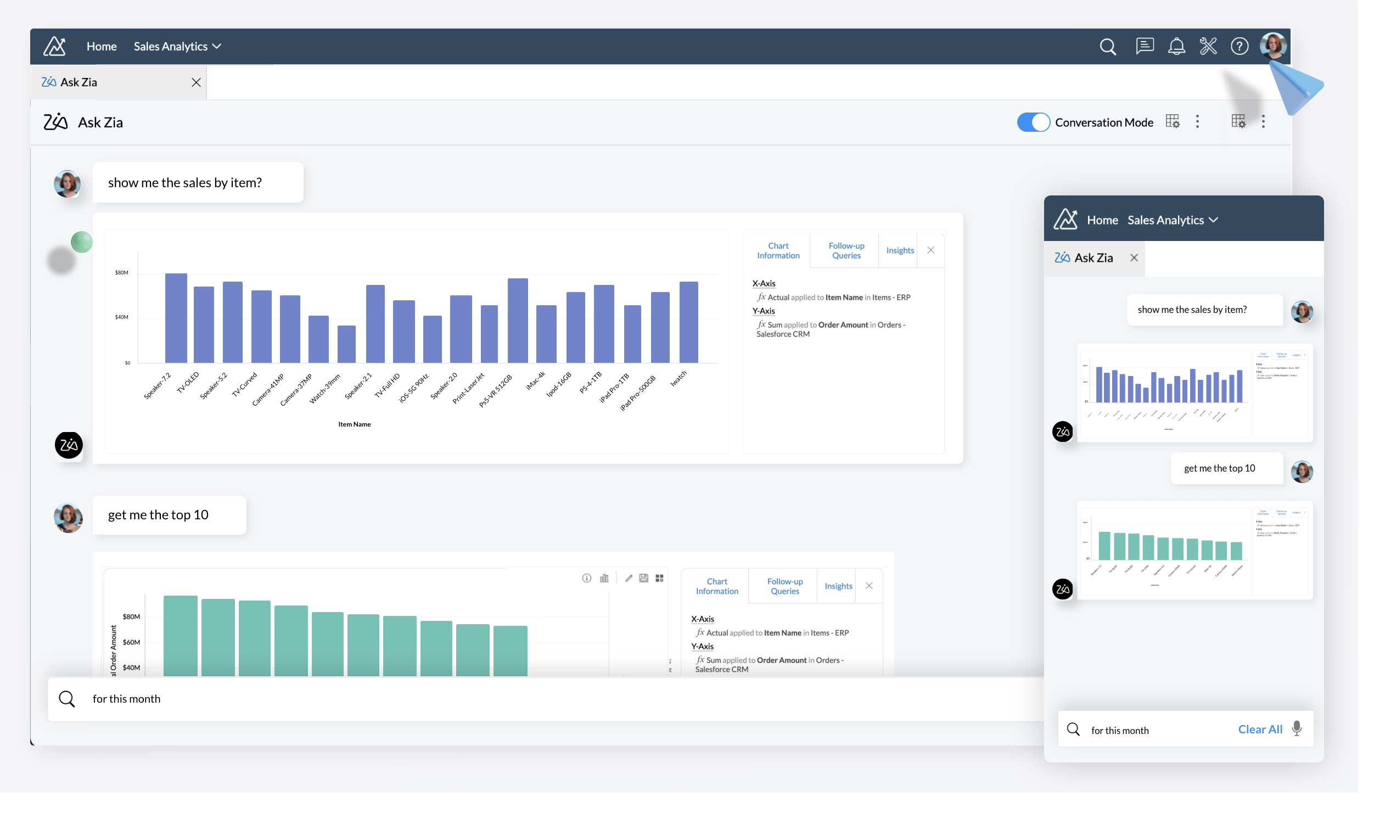Open the tools menu in top bar
The width and height of the screenshot is (1374, 813).
[x=1208, y=47]
